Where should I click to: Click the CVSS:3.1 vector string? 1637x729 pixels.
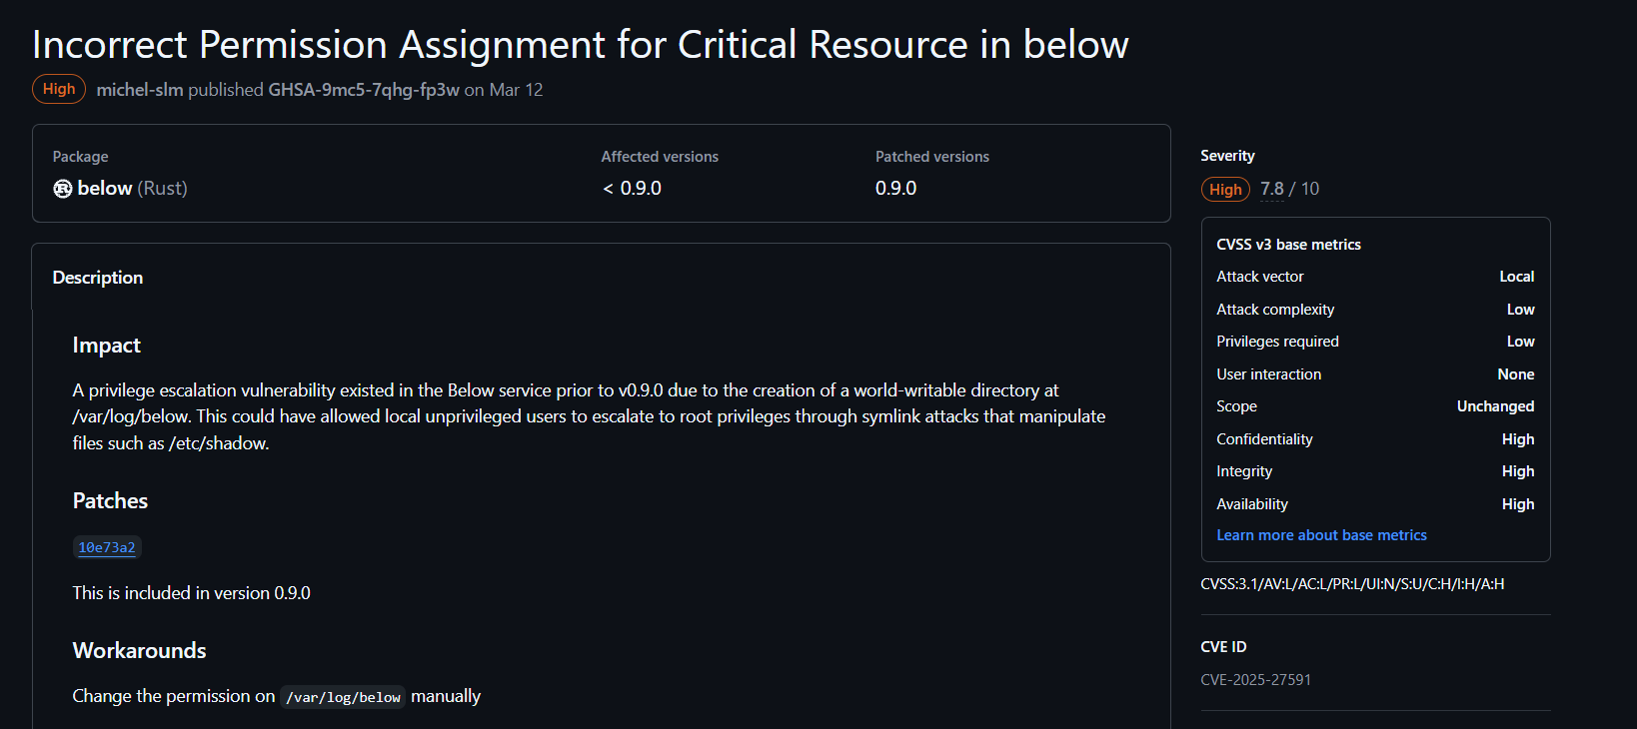coord(1352,584)
